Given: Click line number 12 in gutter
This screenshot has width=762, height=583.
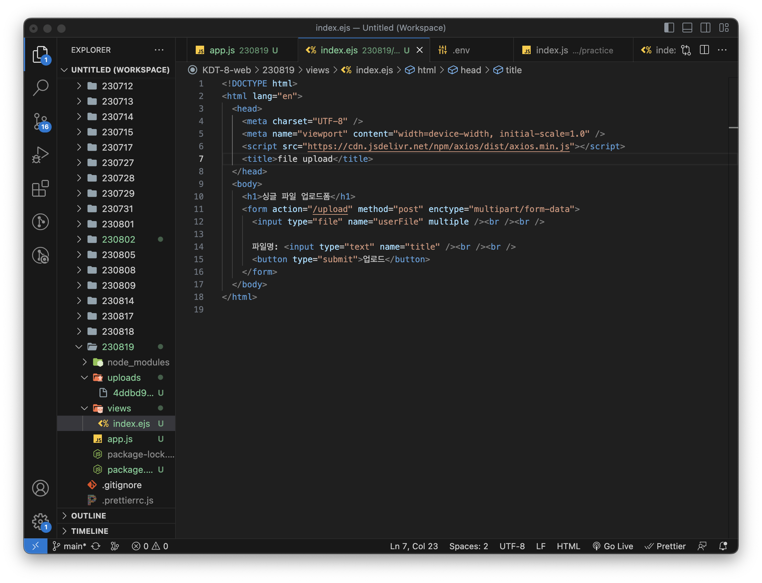Looking at the screenshot, I should [199, 221].
